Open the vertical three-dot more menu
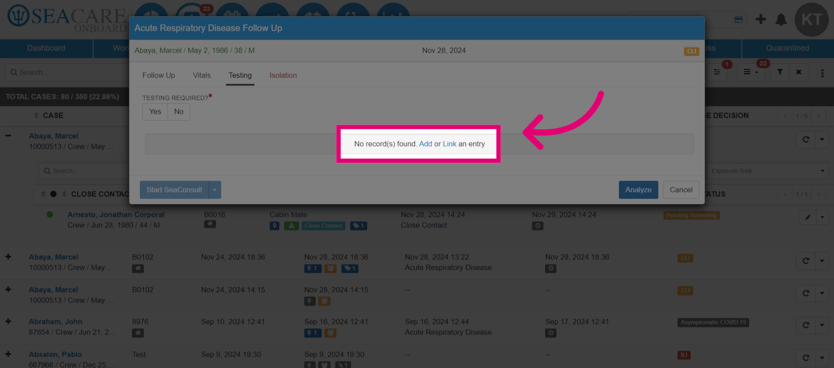834x368 pixels. pyautogui.click(x=822, y=73)
